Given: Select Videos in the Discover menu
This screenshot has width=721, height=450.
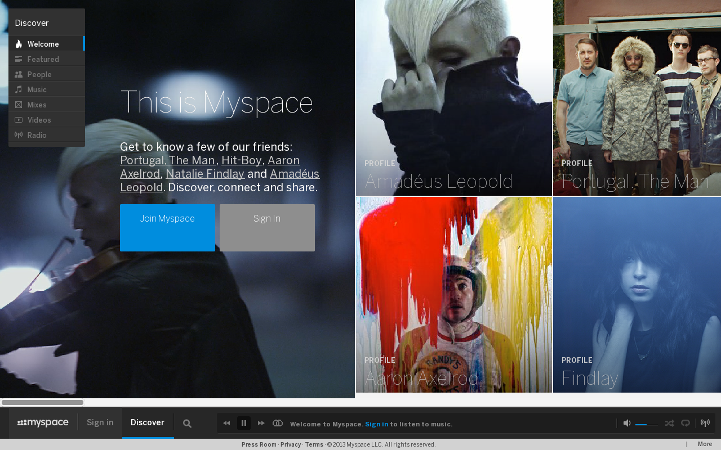Looking at the screenshot, I should (x=47, y=120).
